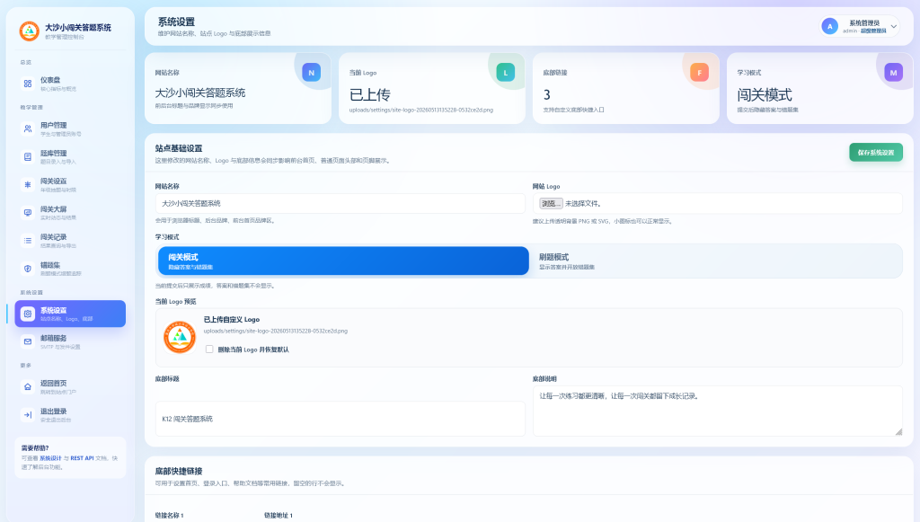Screen dimensions: 920x522
Task: Click the blue N badge on 网站名称 card
Action: tap(311, 73)
